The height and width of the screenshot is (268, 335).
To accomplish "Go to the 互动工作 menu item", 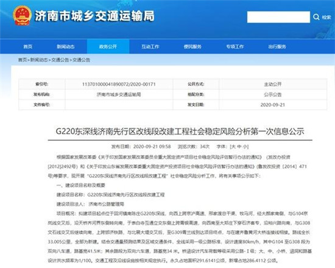I will (150, 46).
